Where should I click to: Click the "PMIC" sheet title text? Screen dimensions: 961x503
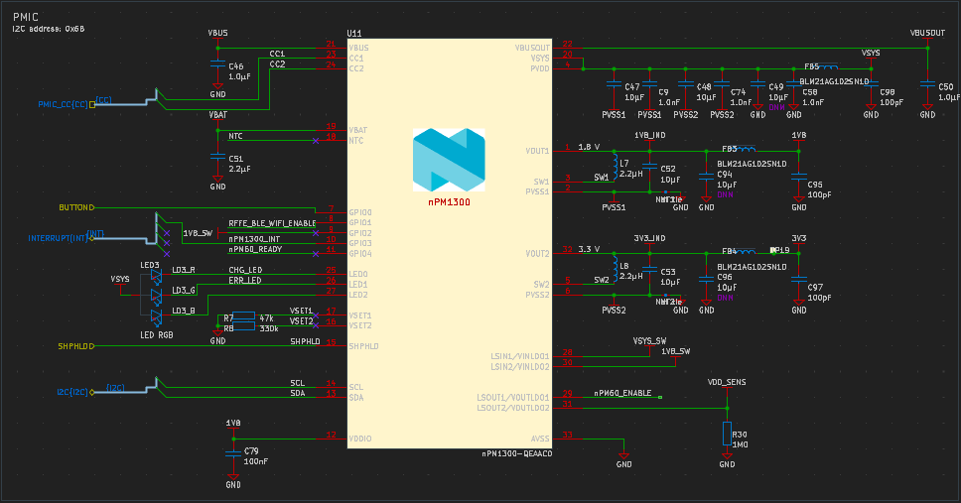(26, 17)
